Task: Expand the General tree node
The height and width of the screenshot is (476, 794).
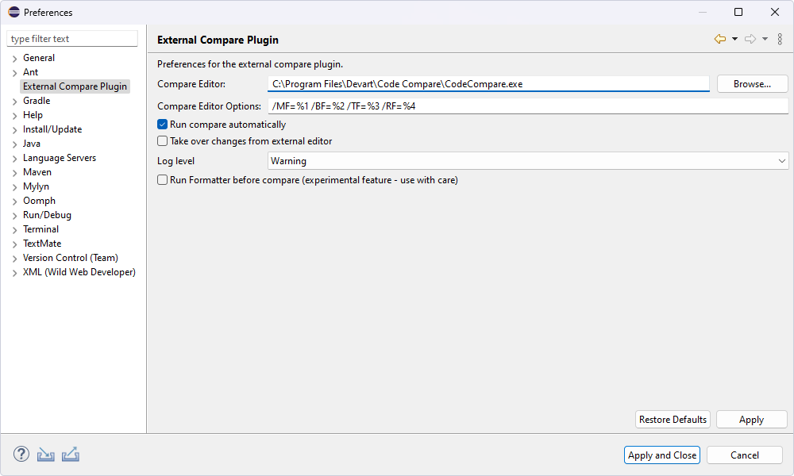Action: tap(14, 59)
